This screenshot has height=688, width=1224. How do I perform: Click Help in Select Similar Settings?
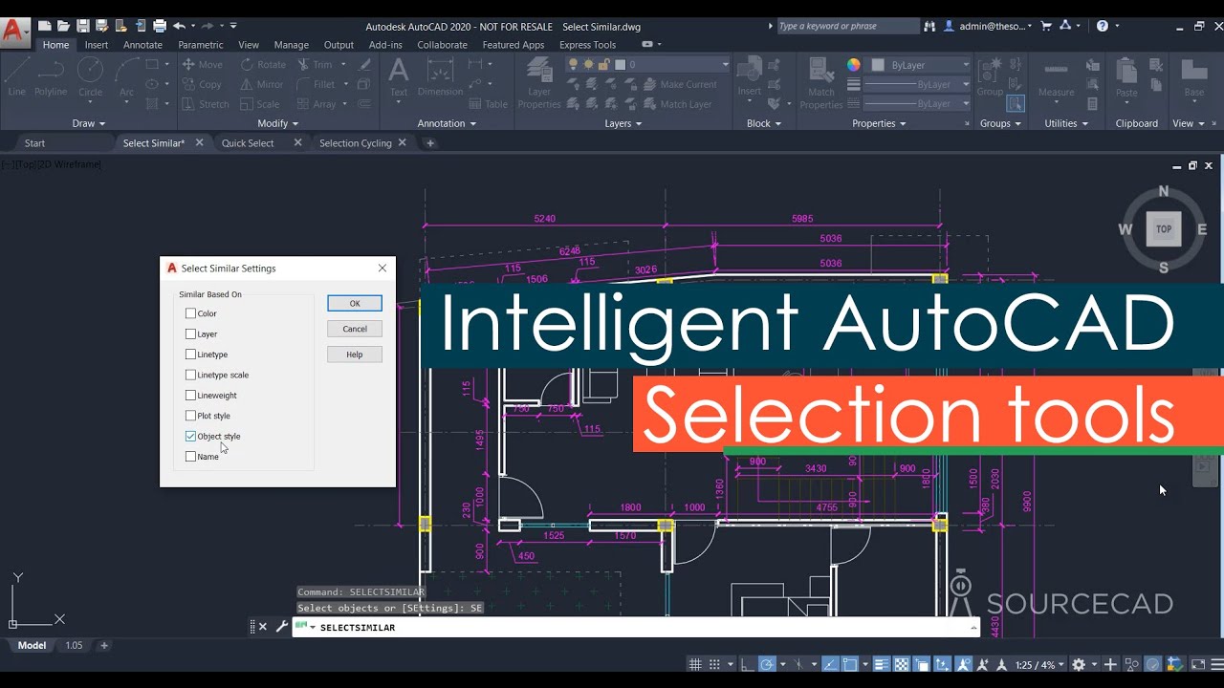click(355, 355)
